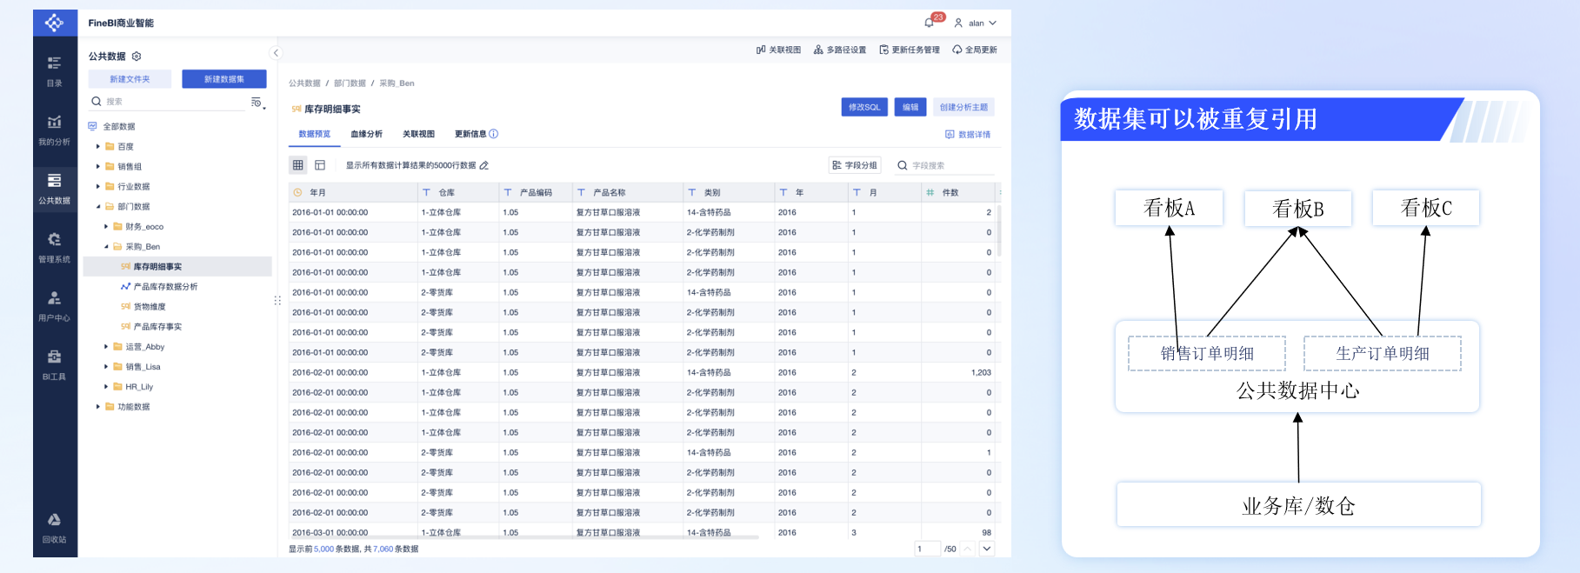Click the 编辑 button

click(910, 107)
